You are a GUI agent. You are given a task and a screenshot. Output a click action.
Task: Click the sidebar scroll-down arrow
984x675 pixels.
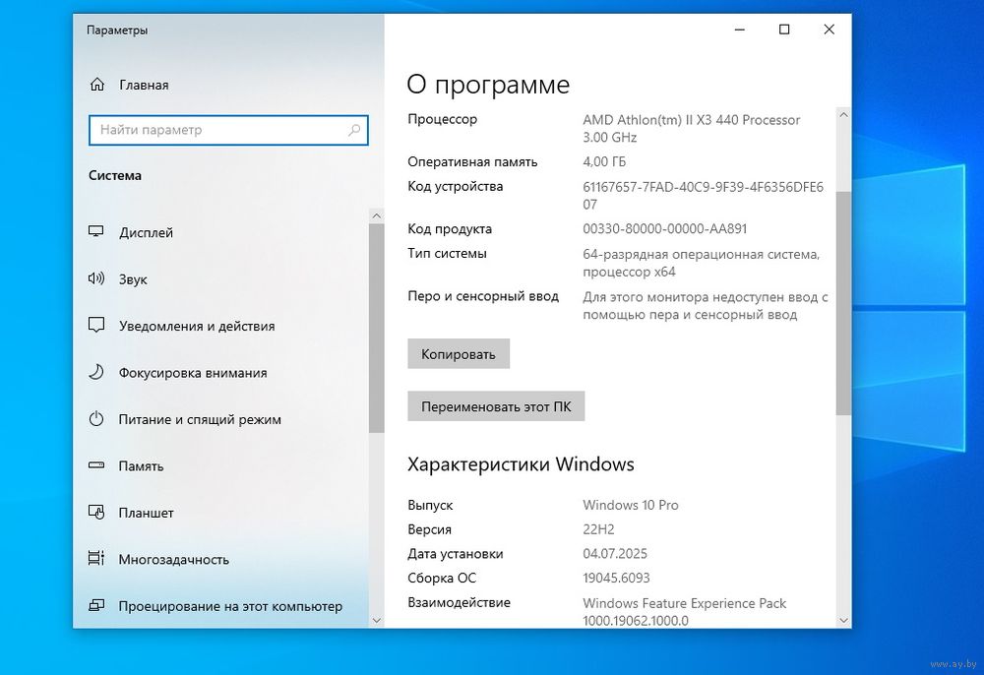[377, 620]
